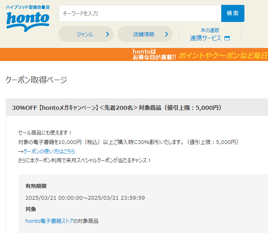Click the さらに本クーポン利用で来月スペシャルクーポン line
Viewport: 268px width, 233px height.
85,160
